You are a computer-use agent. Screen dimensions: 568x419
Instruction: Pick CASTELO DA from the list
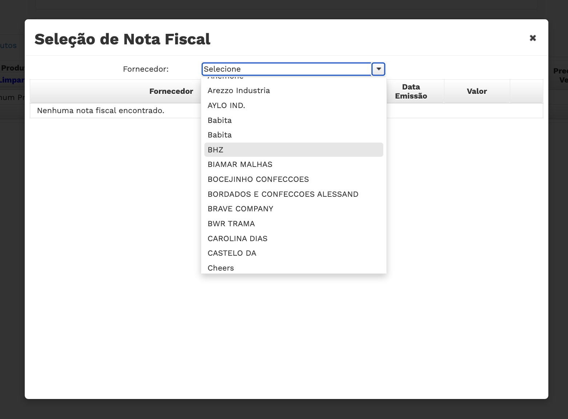point(232,253)
